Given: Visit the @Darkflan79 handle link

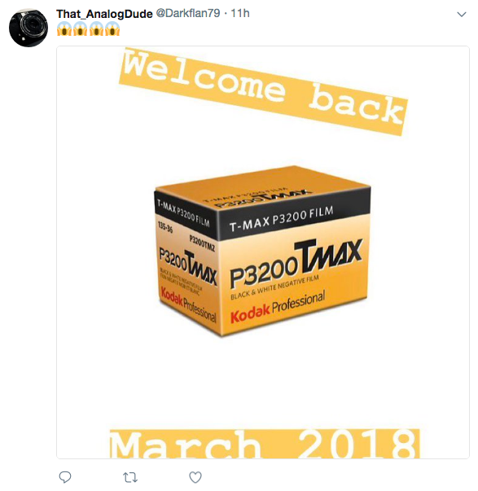Looking at the screenshot, I should [x=188, y=13].
